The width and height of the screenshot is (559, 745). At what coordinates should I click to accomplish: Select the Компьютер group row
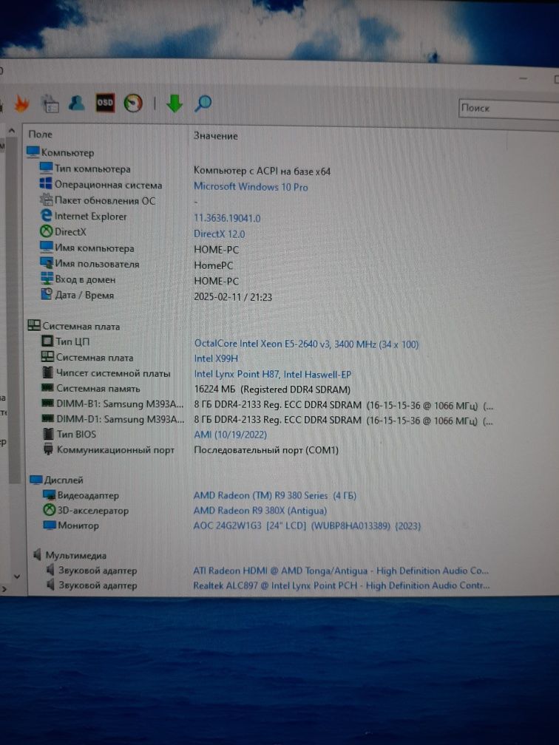pyautogui.click(x=61, y=152)
